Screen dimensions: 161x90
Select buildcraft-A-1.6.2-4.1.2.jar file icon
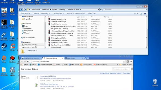coord(49,19)
